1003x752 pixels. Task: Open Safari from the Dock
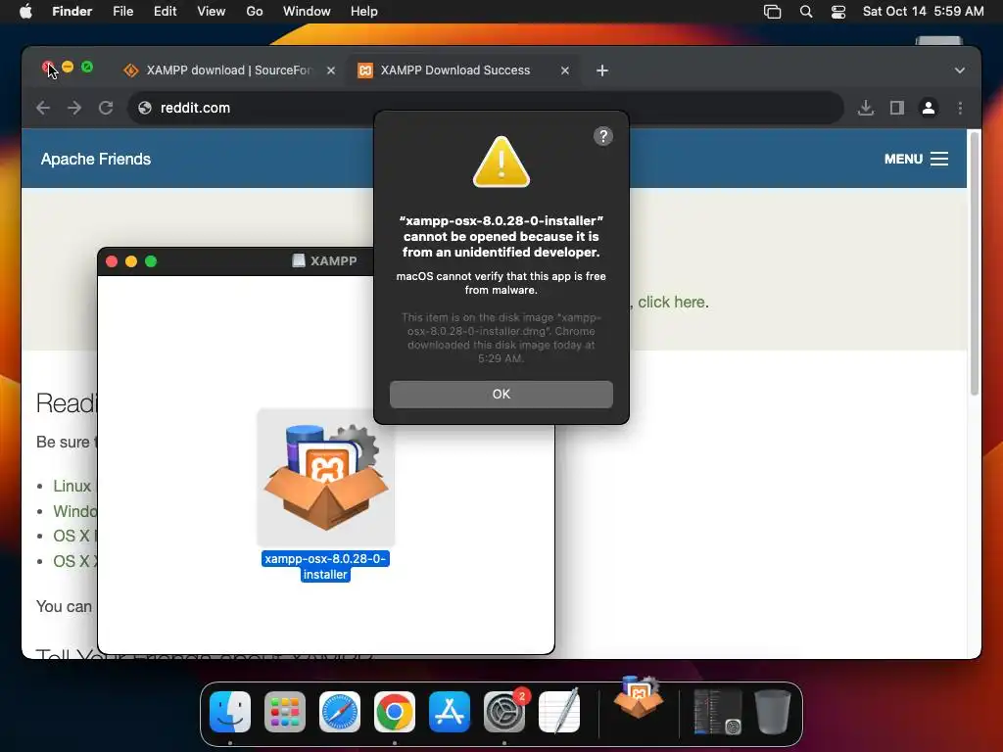[340, 712]
